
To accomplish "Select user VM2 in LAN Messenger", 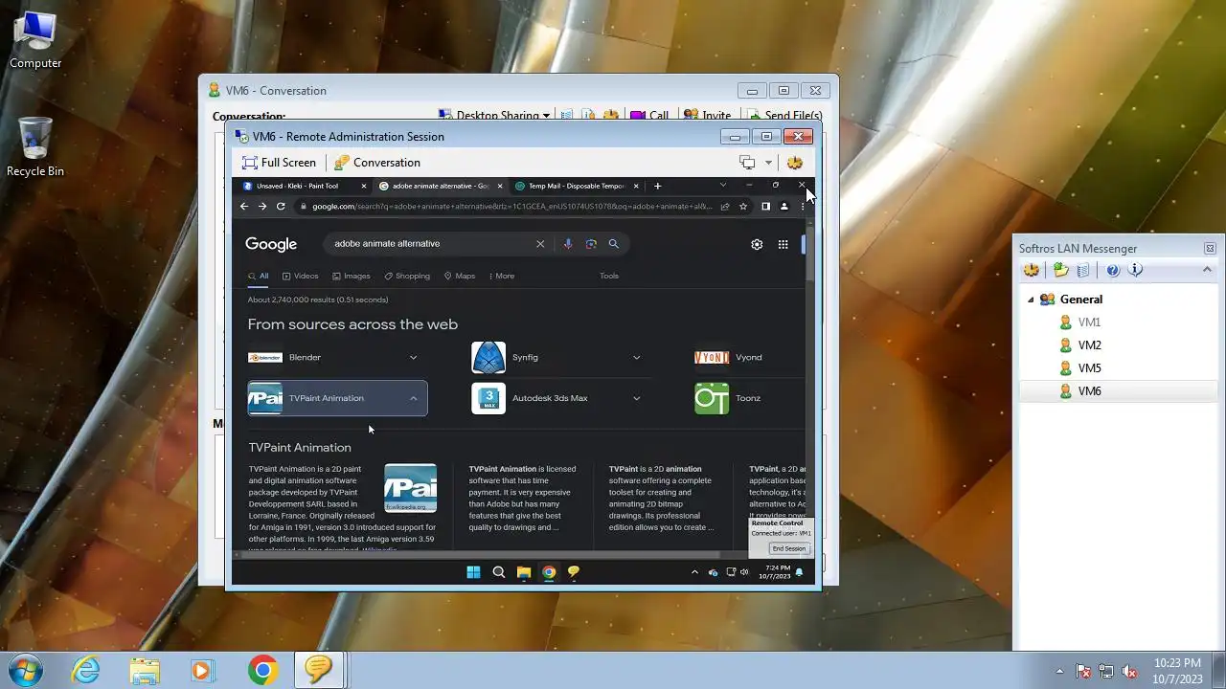I will point(1089,345).
